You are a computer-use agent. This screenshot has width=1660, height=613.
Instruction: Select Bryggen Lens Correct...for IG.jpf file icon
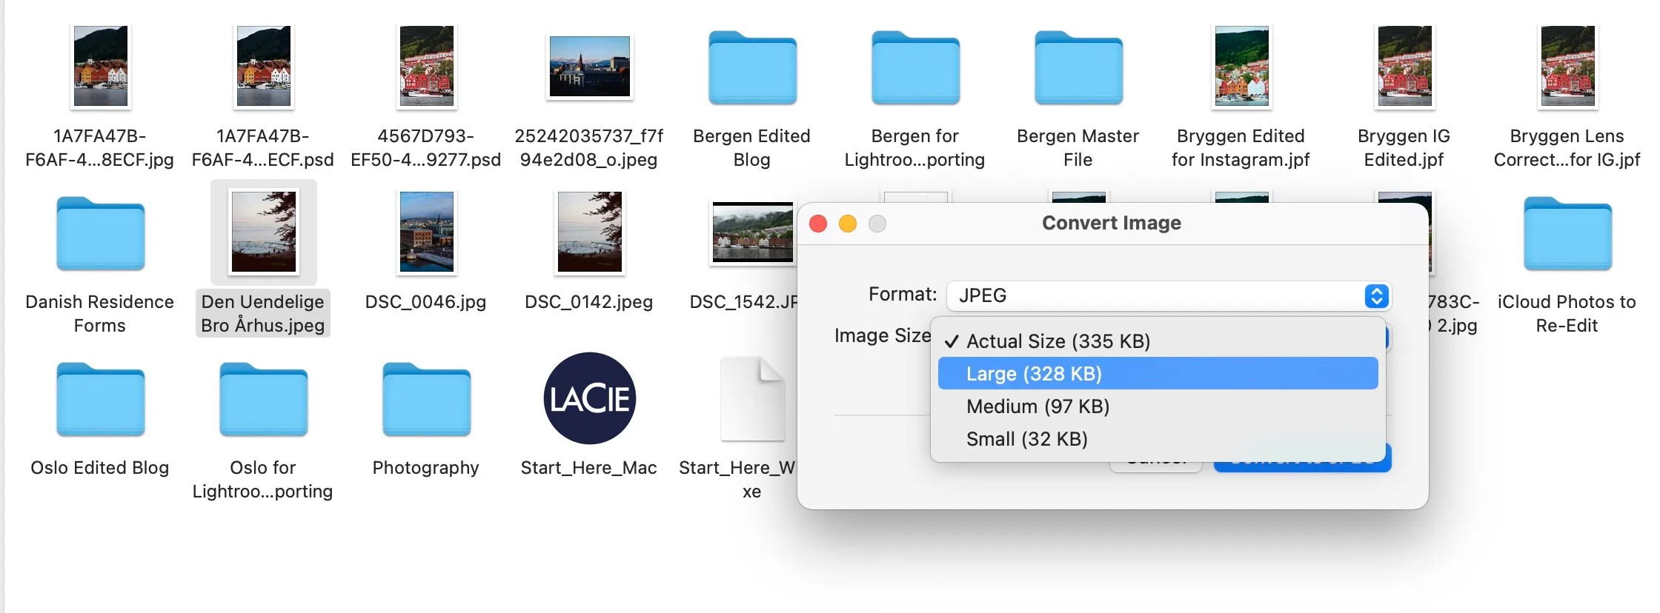tap(1568, 67)
